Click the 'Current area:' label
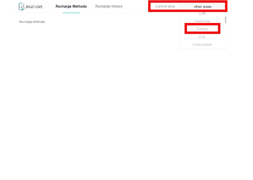253x180 pixels. [x=165, y=7]
